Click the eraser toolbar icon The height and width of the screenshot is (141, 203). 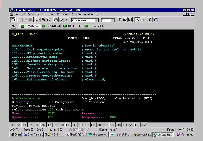coord(61,20)
